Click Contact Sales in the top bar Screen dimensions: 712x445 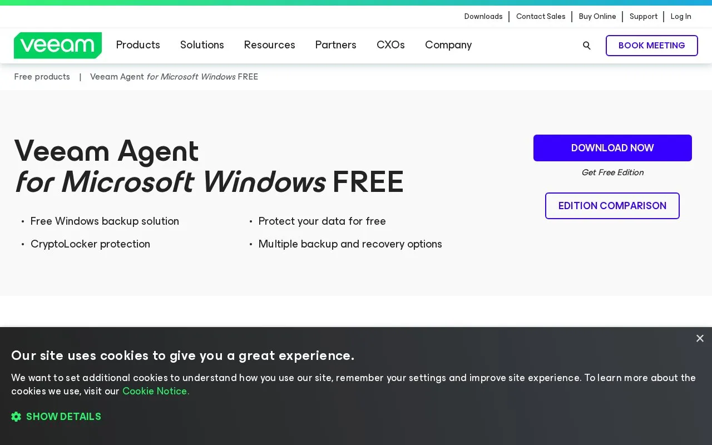(541, 17)
